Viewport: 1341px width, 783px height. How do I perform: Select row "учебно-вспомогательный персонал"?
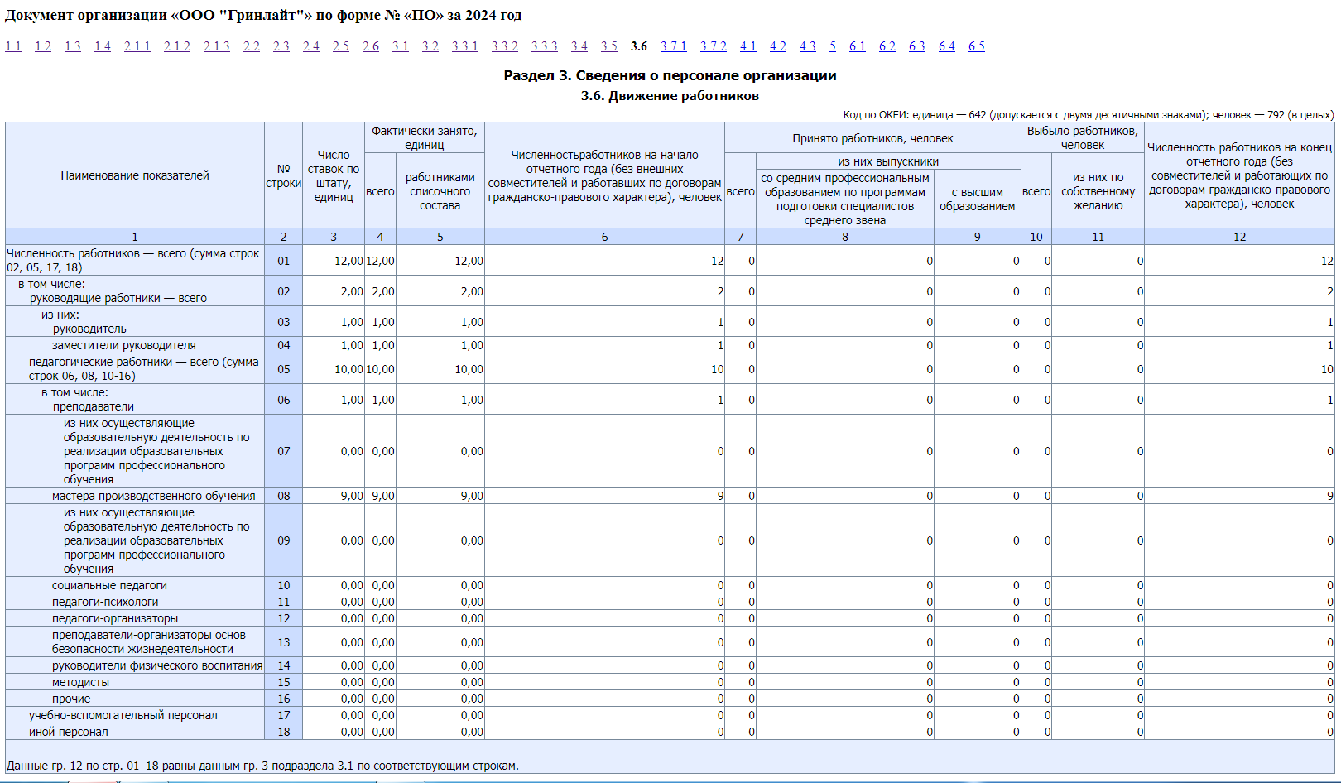(670, 715)
